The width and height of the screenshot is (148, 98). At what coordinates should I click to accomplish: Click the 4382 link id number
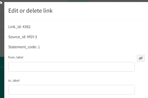tap(27, 27)
